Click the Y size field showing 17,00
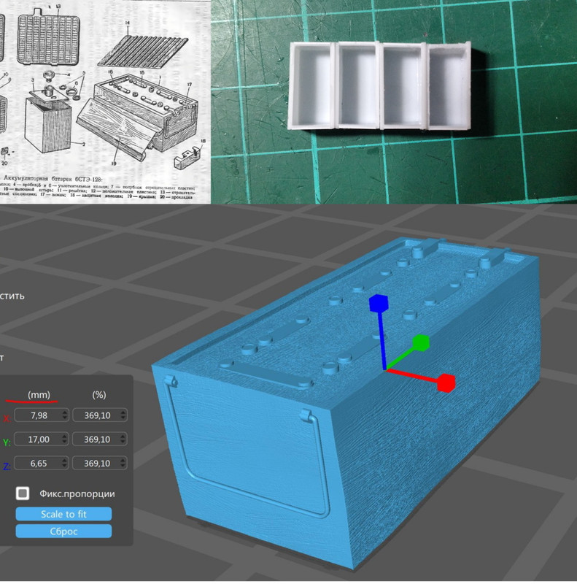This screenshot has width=577, height=584. click(42, 439)
